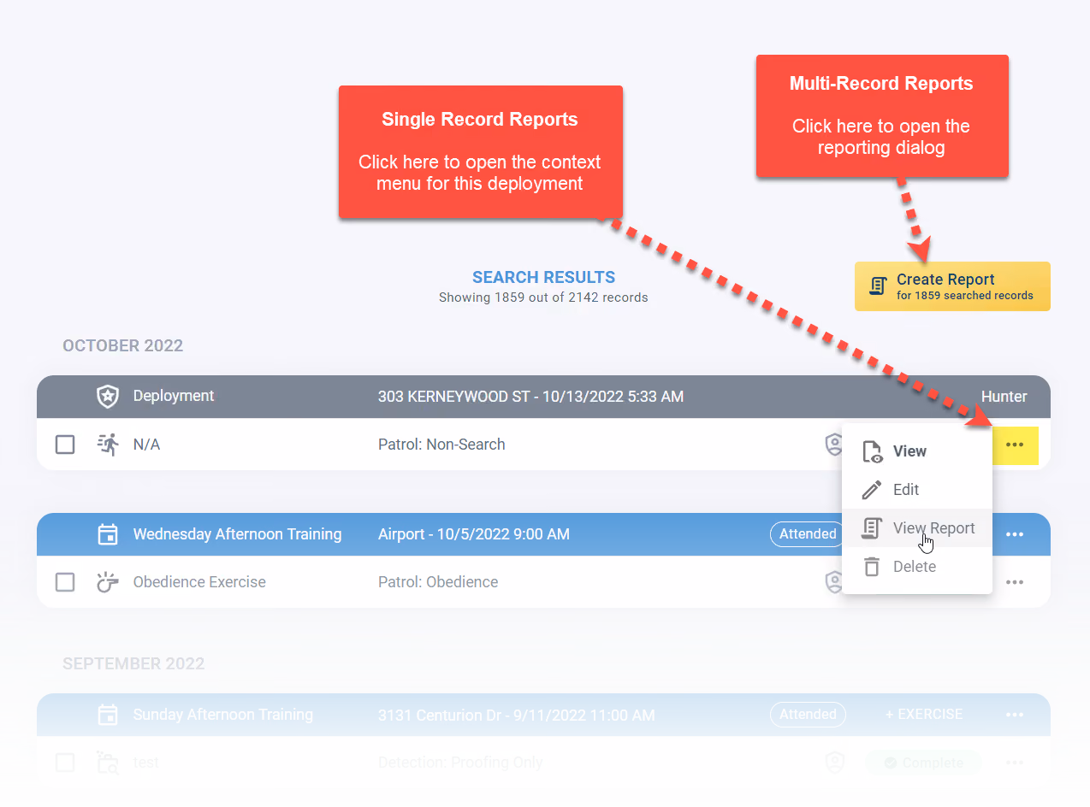The width and height of the screenshot is (1090, 807).
Task: Click '303 KERNEYWOOD ST - 10/13/2022 5:33 AM'
Action: (530, 397)
